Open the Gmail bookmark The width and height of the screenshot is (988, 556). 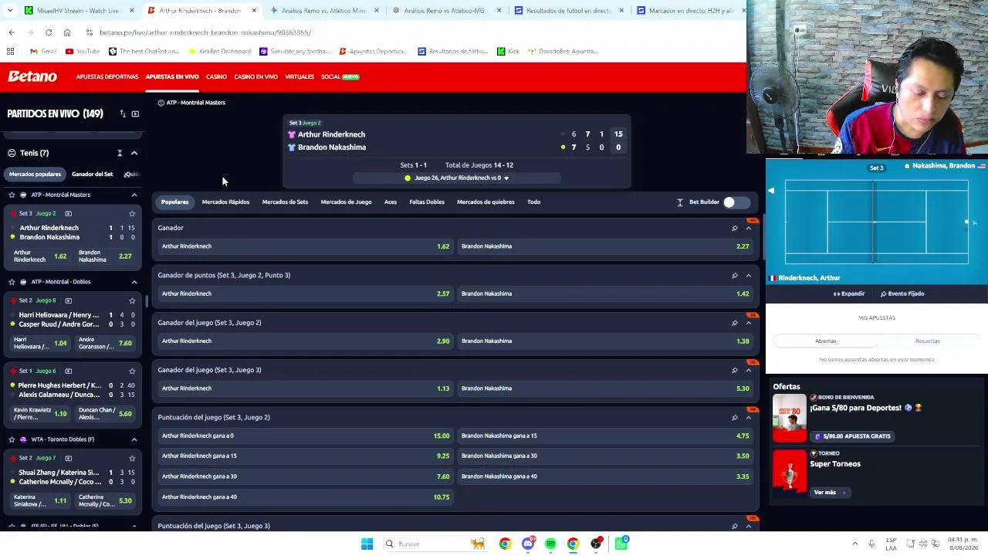(x=43, y=51)
